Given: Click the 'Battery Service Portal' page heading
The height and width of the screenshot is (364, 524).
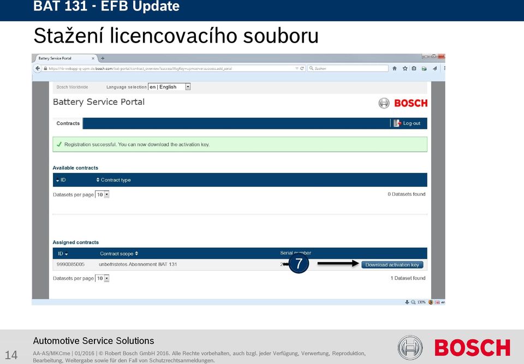Looking at the screenshot, I should coord(99,102).
